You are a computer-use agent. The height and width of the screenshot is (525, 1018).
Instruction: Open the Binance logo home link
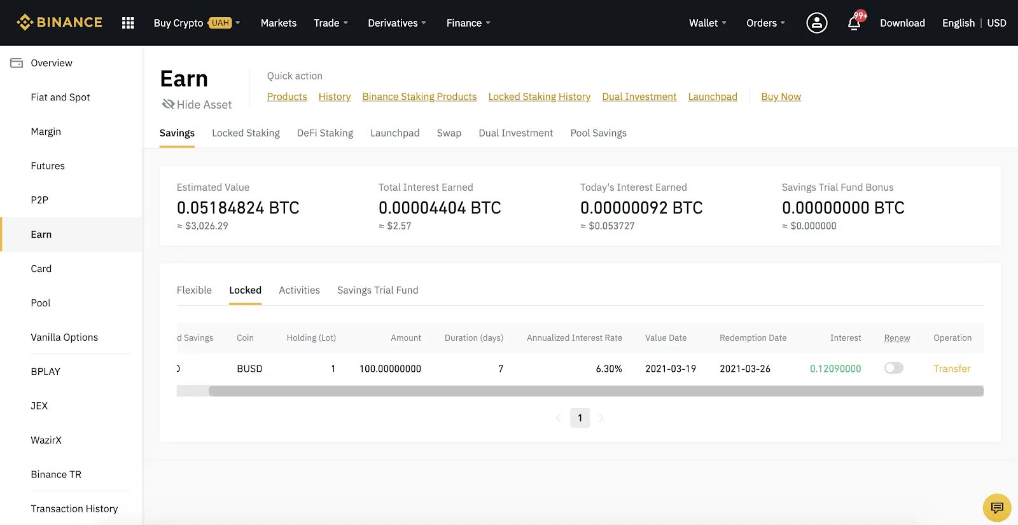pyautogui.click(x=59, y=22)
